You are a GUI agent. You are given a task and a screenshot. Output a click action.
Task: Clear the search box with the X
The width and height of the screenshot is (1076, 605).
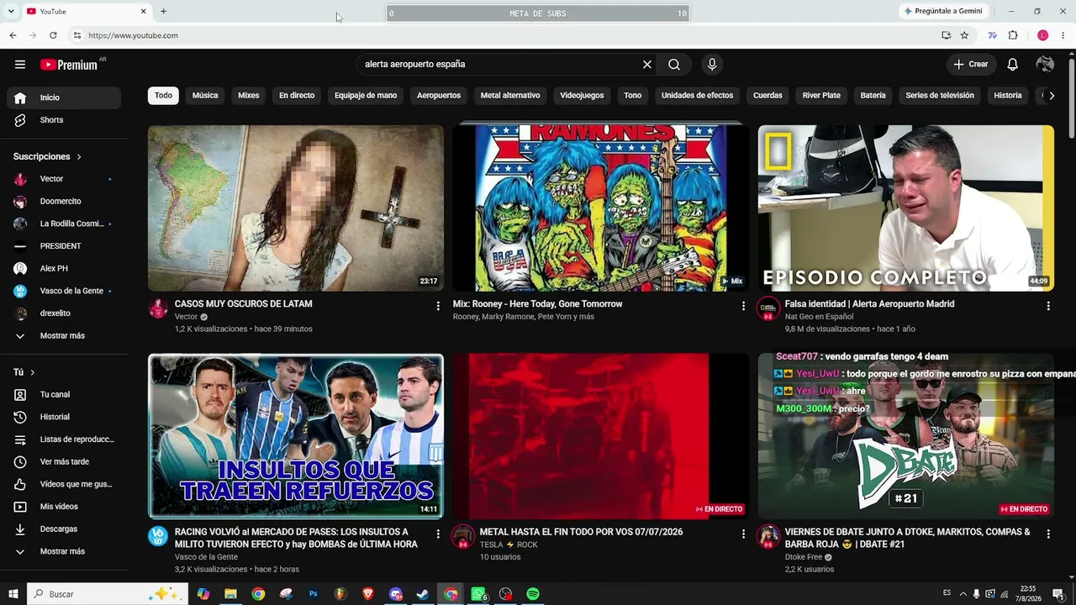[647, 65]
